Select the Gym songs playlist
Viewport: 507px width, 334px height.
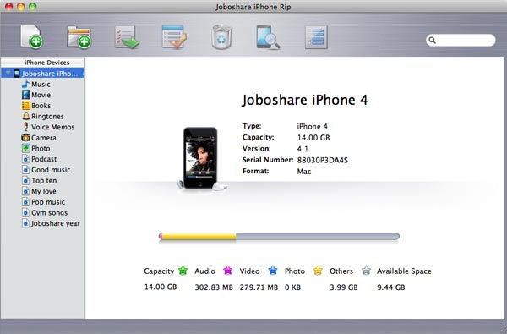(49, 212)
